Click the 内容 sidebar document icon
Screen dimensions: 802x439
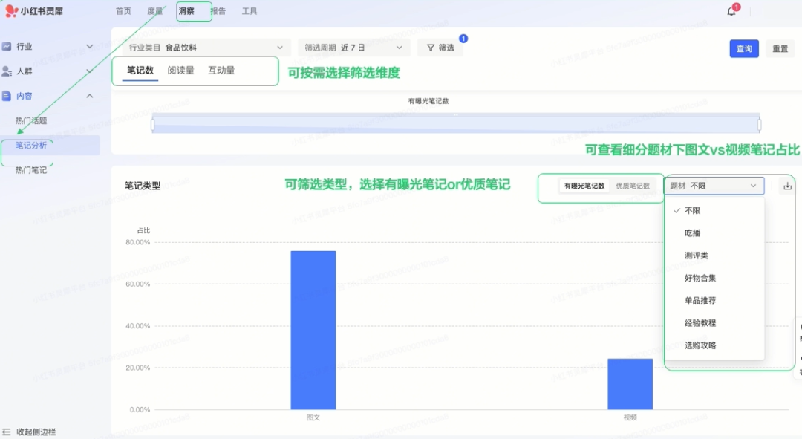tap(7, 96)
